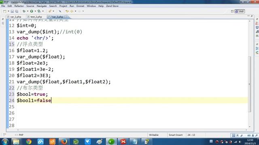Open Google Chrome from taskbar
Screen dimensions: 259x145
29,141
